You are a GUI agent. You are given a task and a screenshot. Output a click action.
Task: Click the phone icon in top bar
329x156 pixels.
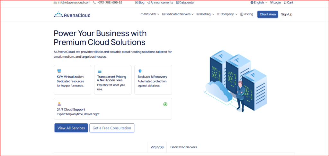pos(94,3)
